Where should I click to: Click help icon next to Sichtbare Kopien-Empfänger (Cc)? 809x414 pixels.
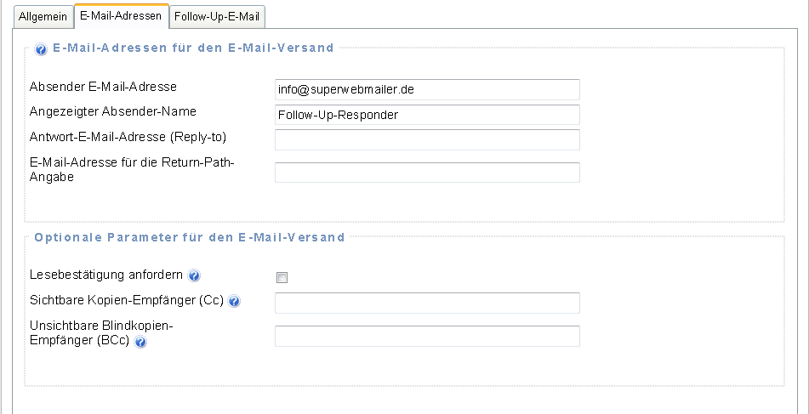(234, 302)
